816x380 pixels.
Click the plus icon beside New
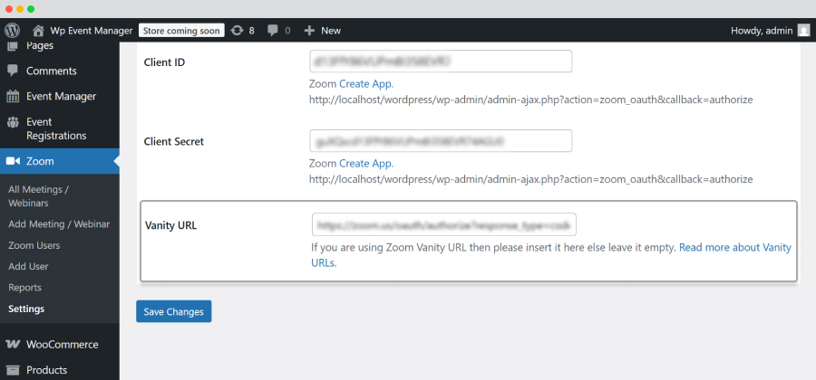[310, 31]
